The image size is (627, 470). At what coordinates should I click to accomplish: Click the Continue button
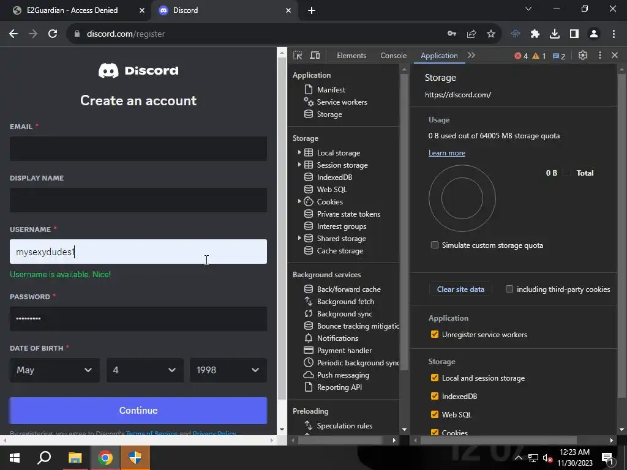tap(138, 411)
